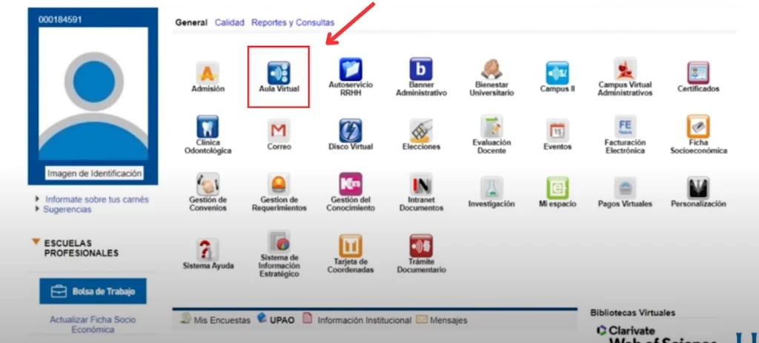Screen dimensions: 759x343
Task: Open Trámite Documentario
Action: [x=421, y=246]
